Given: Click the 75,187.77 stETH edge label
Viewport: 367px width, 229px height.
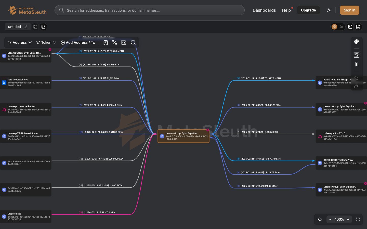Looking at the screenshot, I should tap(259, 78).
